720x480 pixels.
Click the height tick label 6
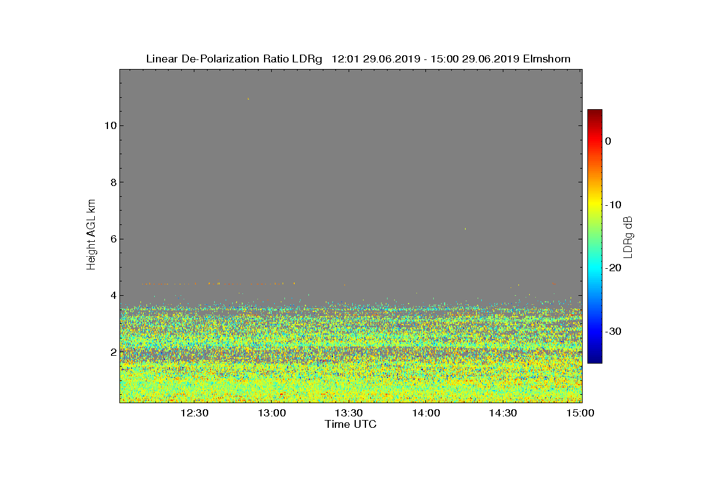pyautogui.click(x=112, y=239)
